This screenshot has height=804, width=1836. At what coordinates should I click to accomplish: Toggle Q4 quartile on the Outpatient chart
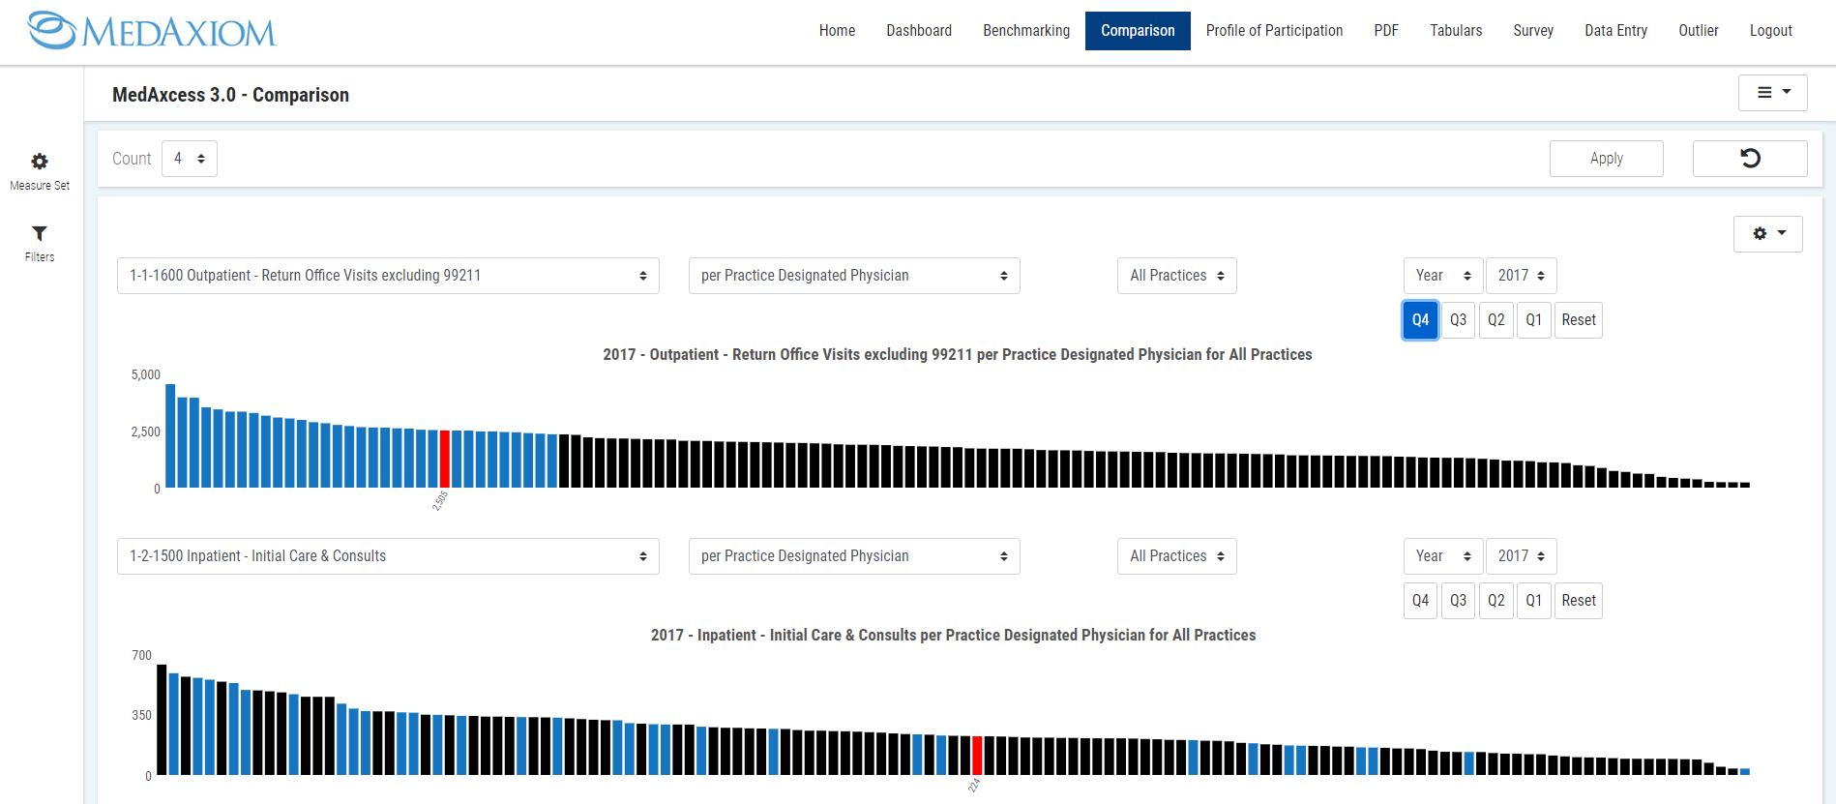[x=1420, y=320]
